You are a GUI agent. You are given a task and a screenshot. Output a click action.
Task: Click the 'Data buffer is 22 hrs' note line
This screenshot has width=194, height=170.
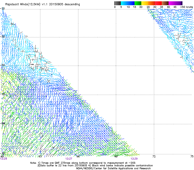95,166
